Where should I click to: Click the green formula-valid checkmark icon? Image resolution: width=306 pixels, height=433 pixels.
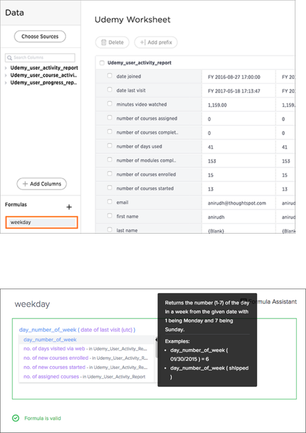[16, 418]
